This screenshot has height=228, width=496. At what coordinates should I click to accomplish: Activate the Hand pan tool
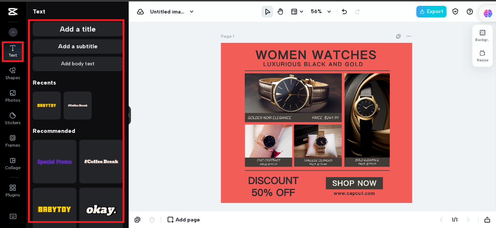click(280, 12)
